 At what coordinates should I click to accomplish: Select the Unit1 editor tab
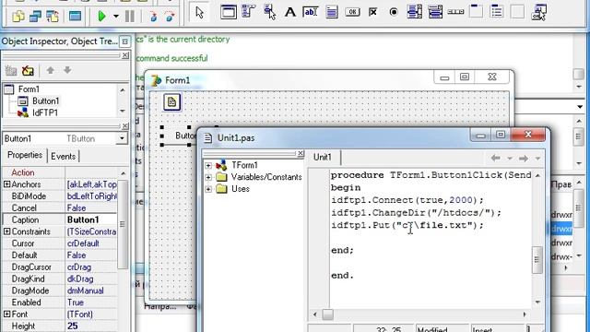[x=323, y=157]
